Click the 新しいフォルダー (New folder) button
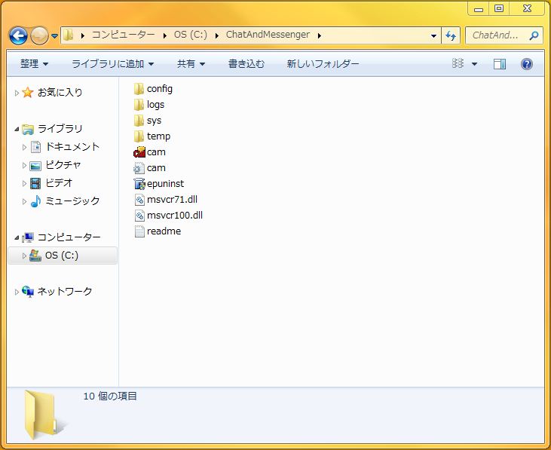The height and width of the screenshot is (450, 551). click(323, 64)
